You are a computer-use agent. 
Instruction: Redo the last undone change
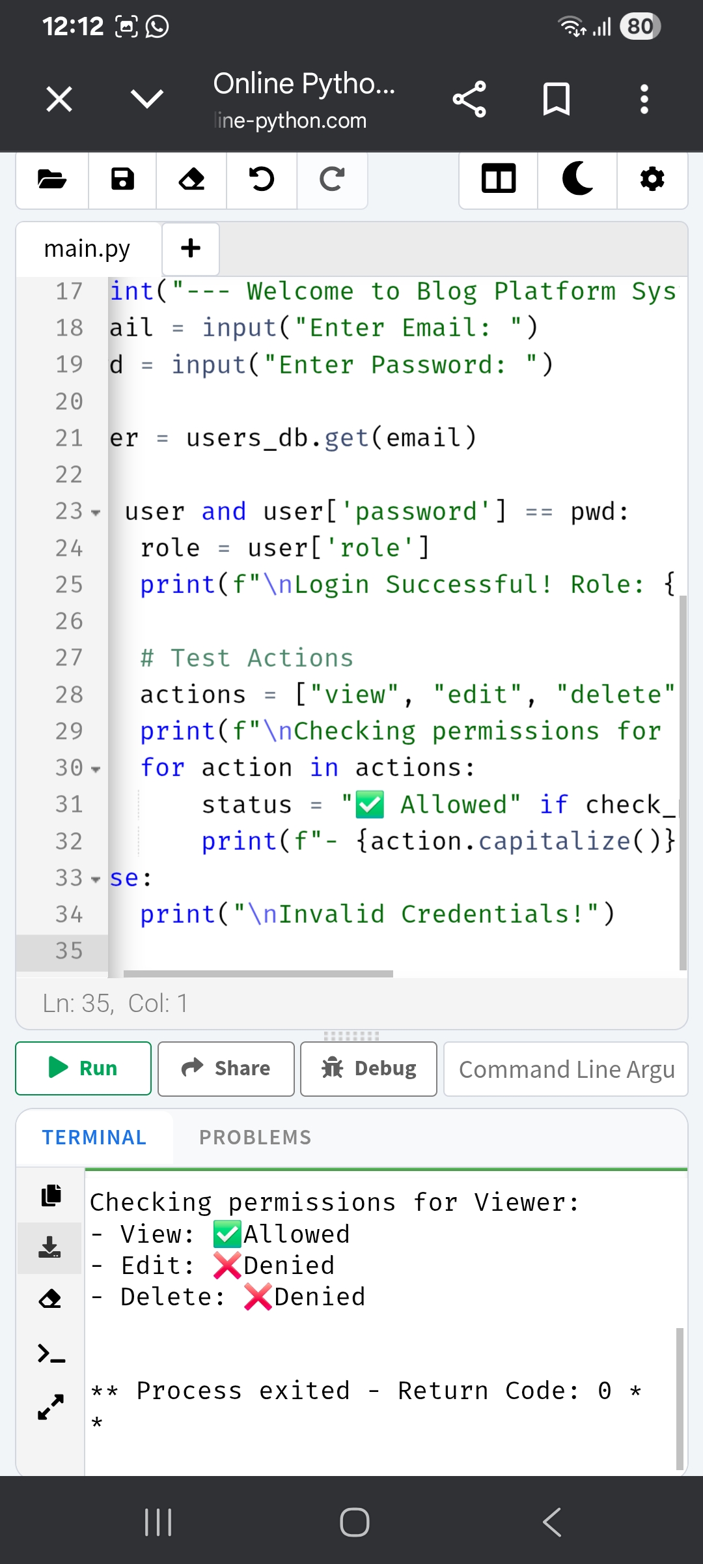[x=332, y=179]
